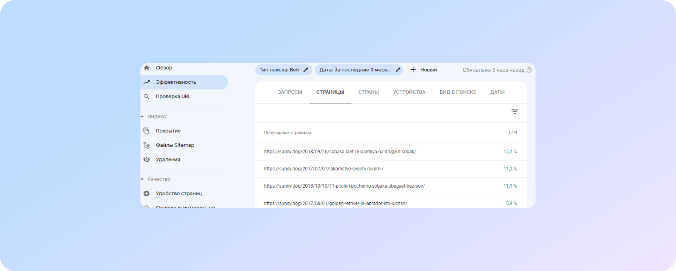Image resolution: width=676 pixels, height=271 pixels.
Task: Open the Обзор home icon
Action: [x=146, y=68]
